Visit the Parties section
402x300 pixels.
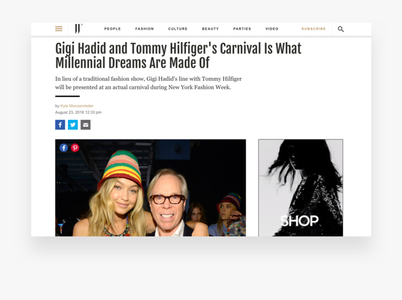pos(242,29)
